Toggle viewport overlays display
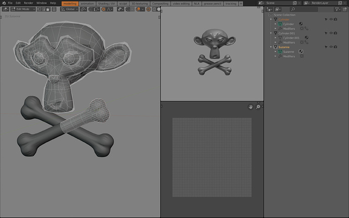349x218 pixels. click(x=138, y=9)
